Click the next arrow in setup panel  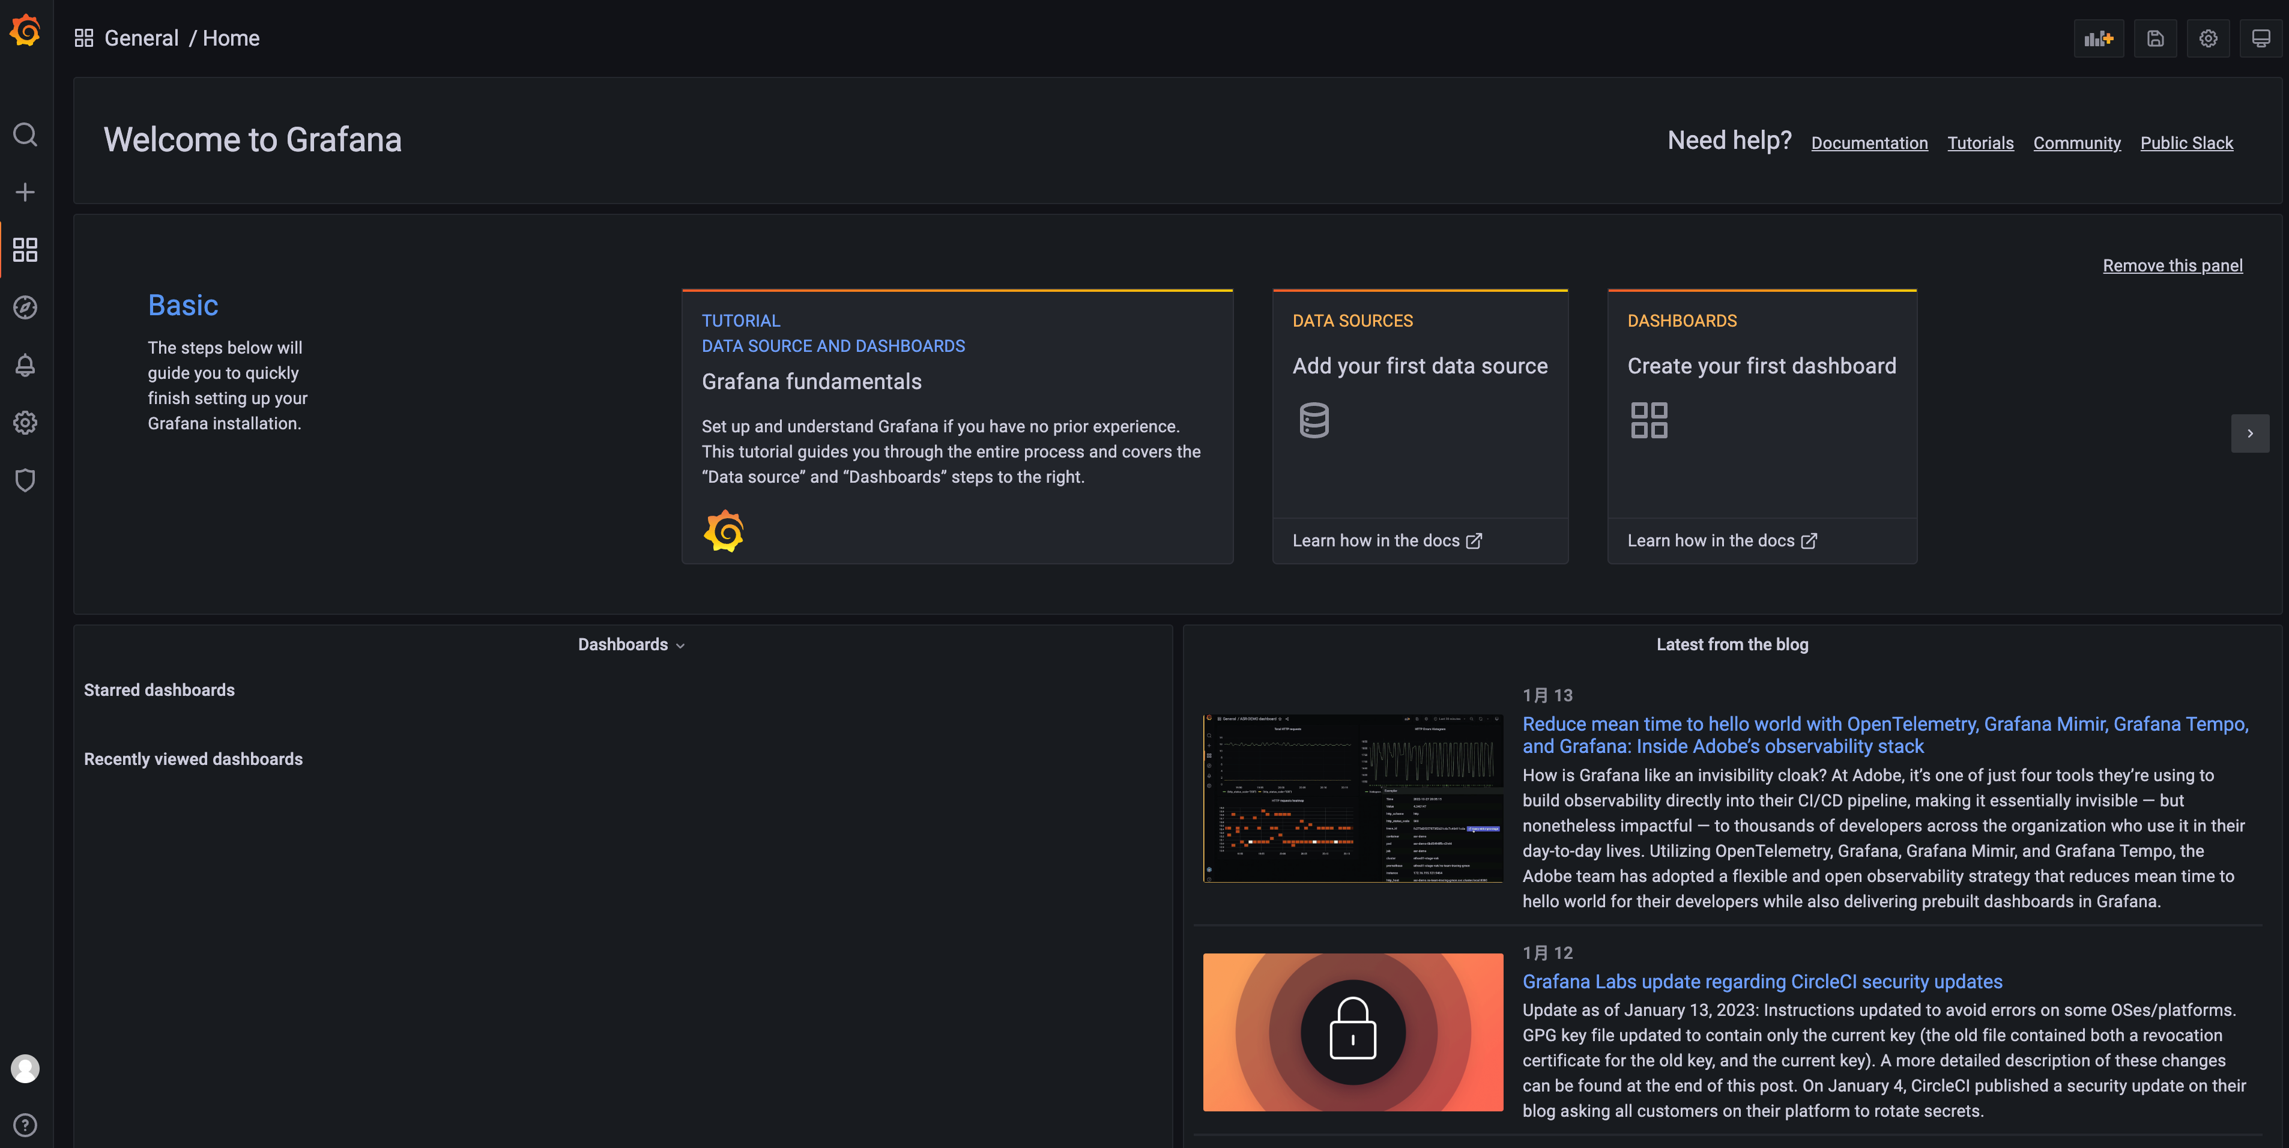click(2250, 434)
